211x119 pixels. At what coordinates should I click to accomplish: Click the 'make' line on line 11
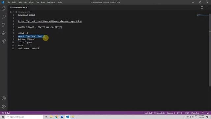[x=20, y=45]
